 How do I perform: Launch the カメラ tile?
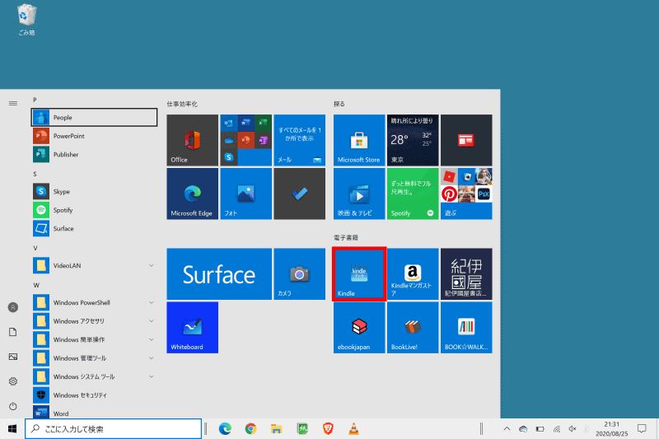coord(299,274)
